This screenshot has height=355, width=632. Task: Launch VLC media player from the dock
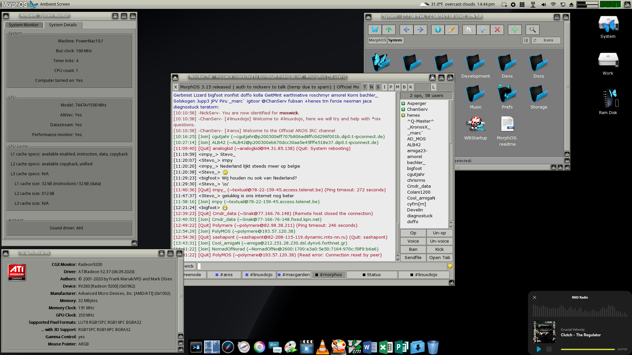(322, 347)
